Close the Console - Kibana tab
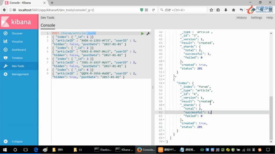Viewport: 275px width, 154px height. coord(44,3)
